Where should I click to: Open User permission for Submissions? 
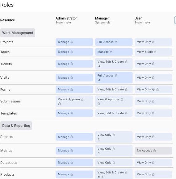(x=153, y=101)
